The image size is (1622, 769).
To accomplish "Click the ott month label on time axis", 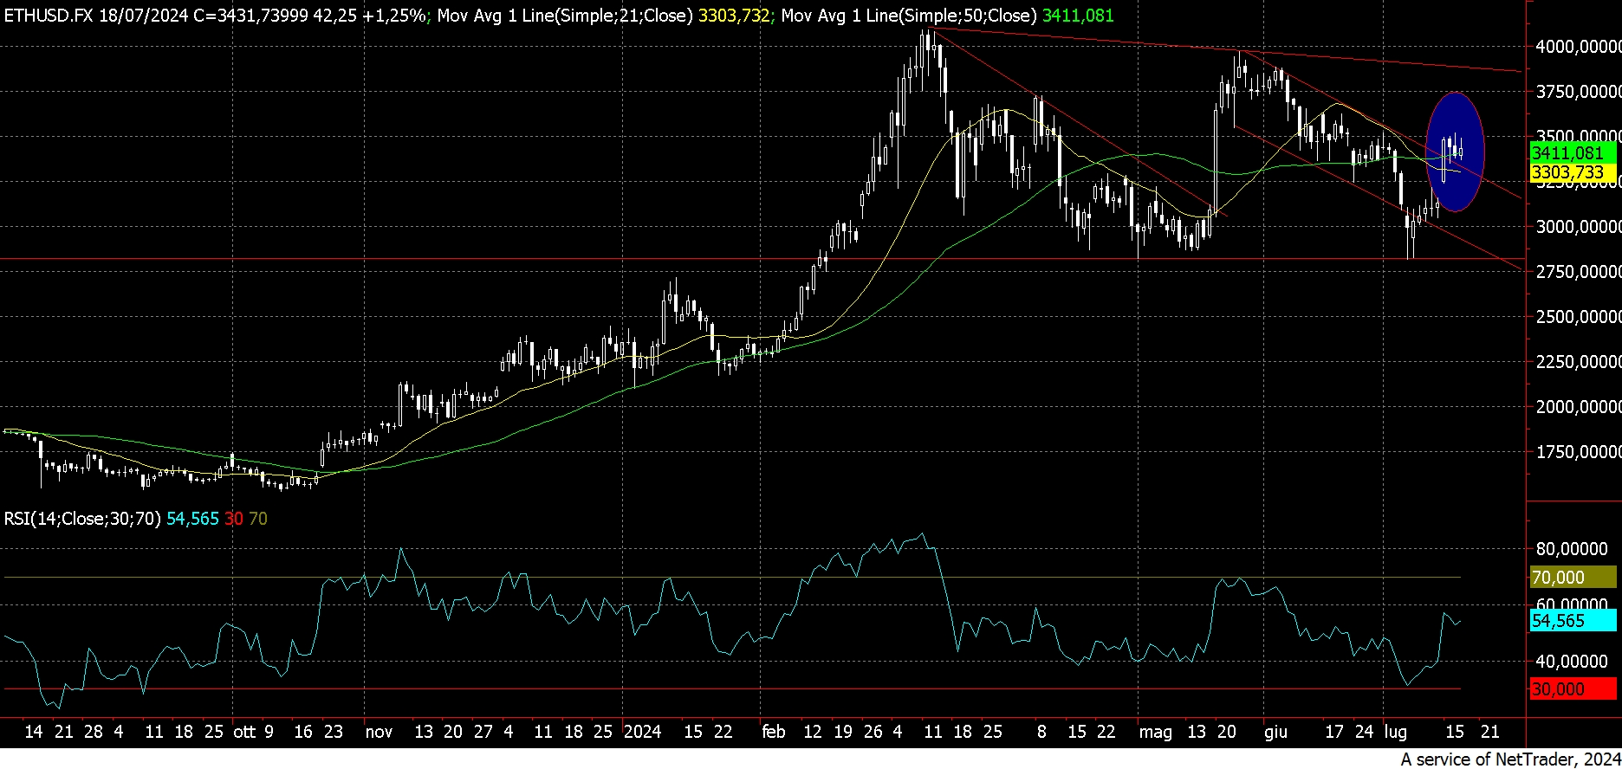I will point(244,732).
